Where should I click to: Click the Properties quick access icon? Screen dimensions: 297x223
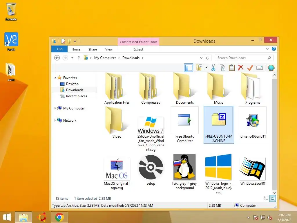(x=63, y=41)
